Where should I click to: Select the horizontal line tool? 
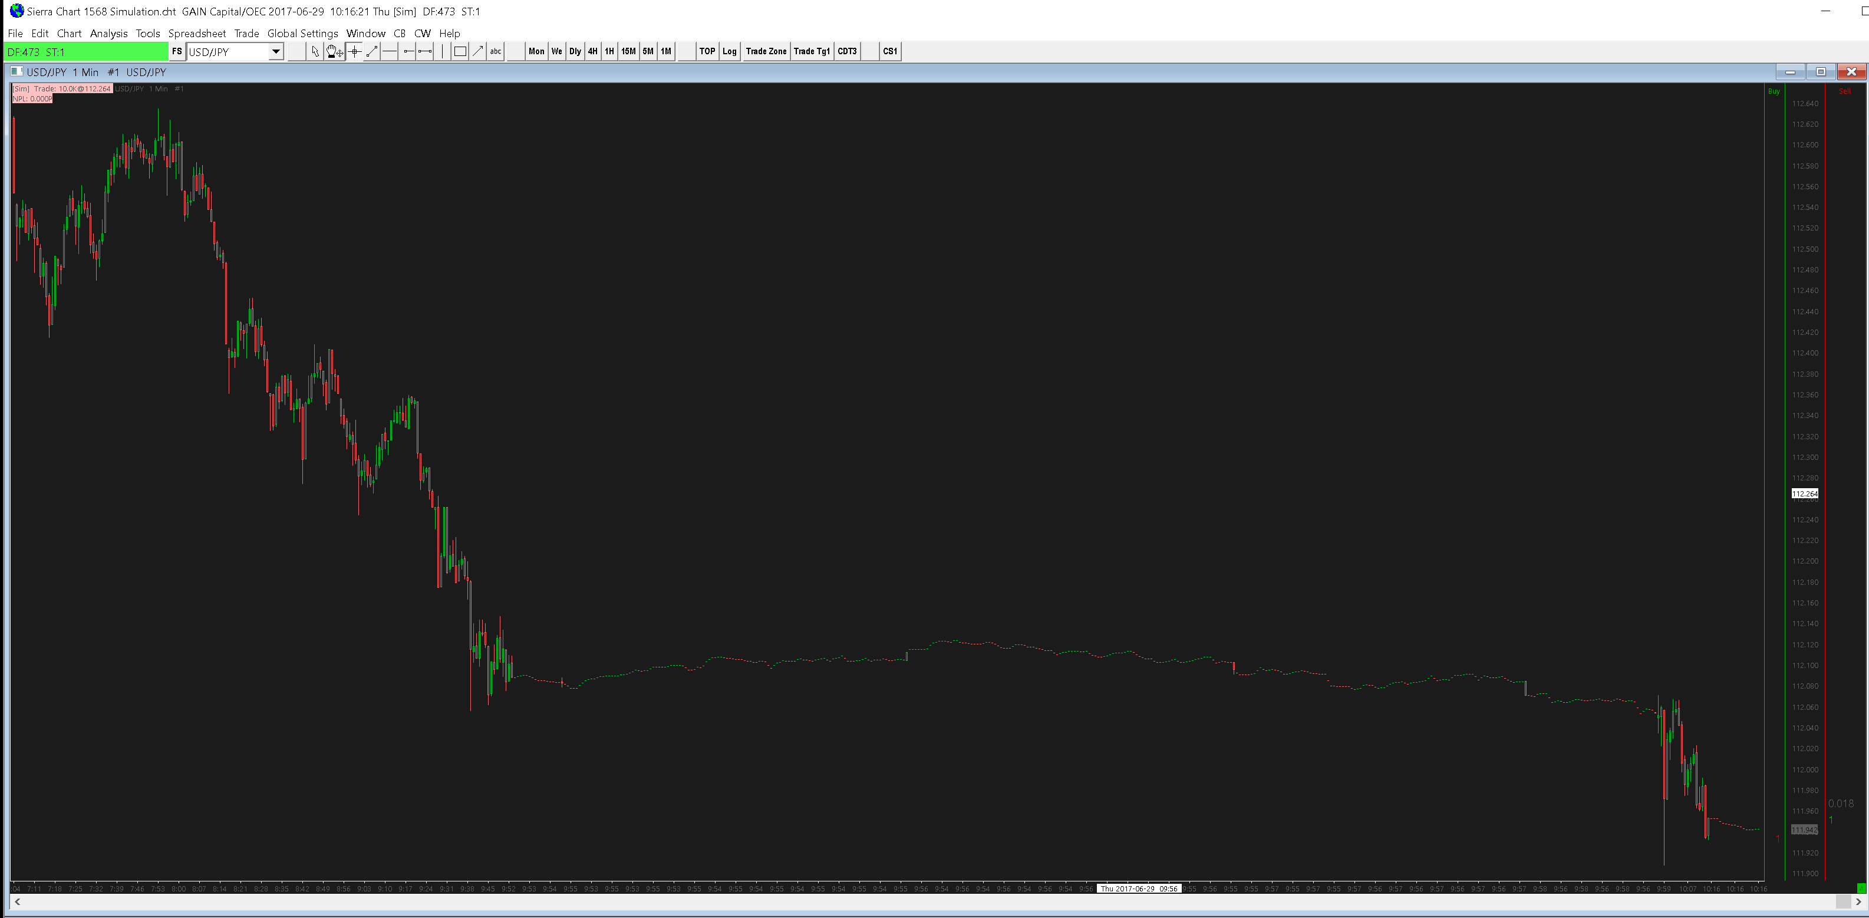coord(390,51)
